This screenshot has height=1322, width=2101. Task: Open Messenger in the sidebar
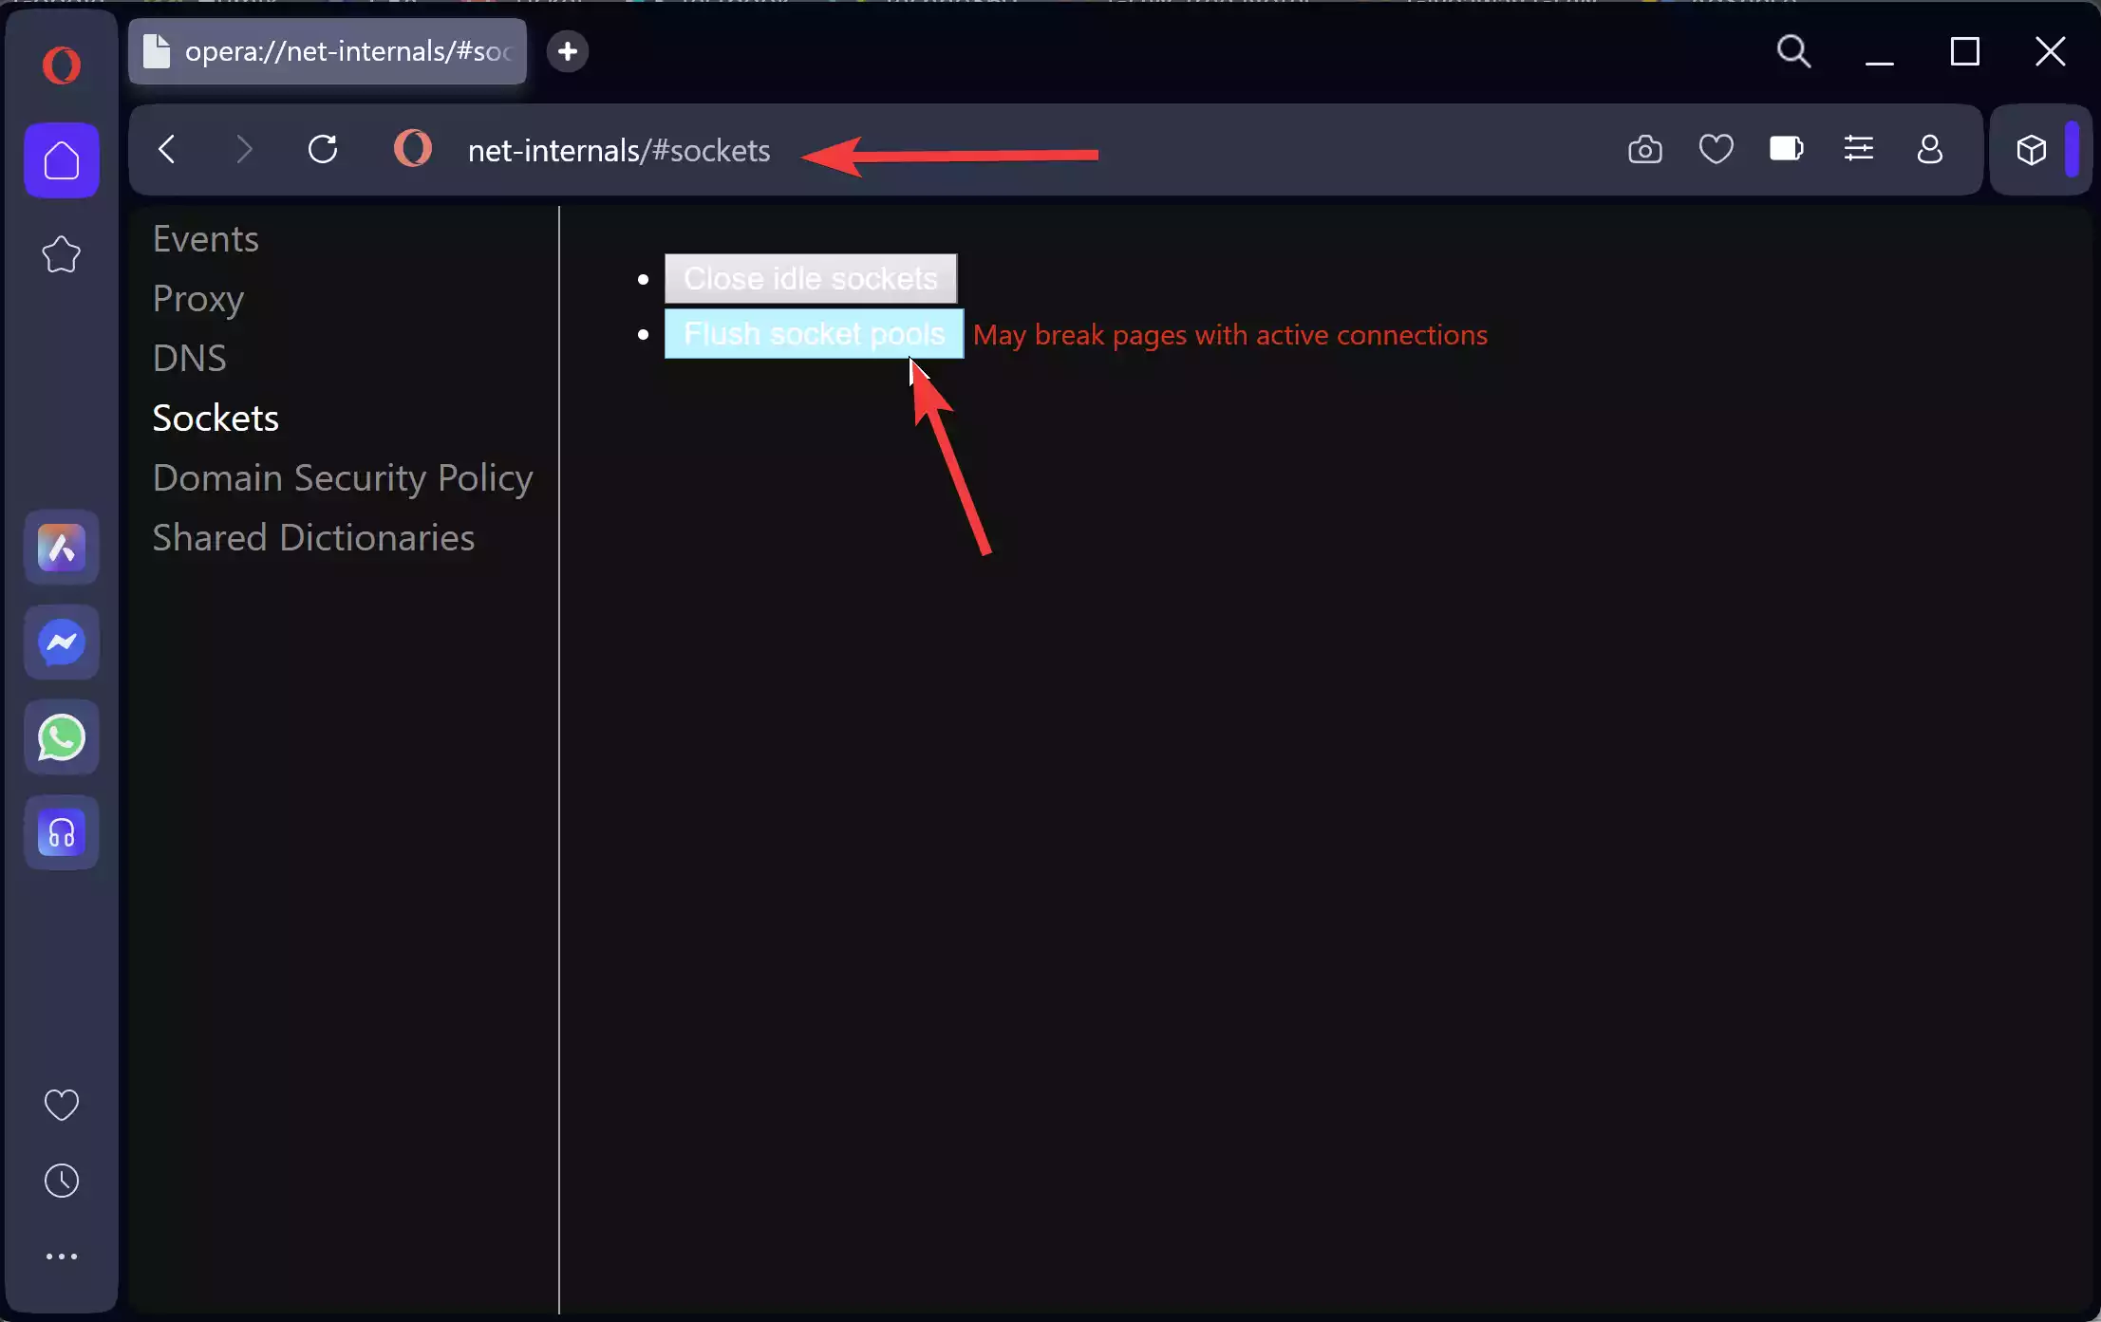(x=62, y=643)
